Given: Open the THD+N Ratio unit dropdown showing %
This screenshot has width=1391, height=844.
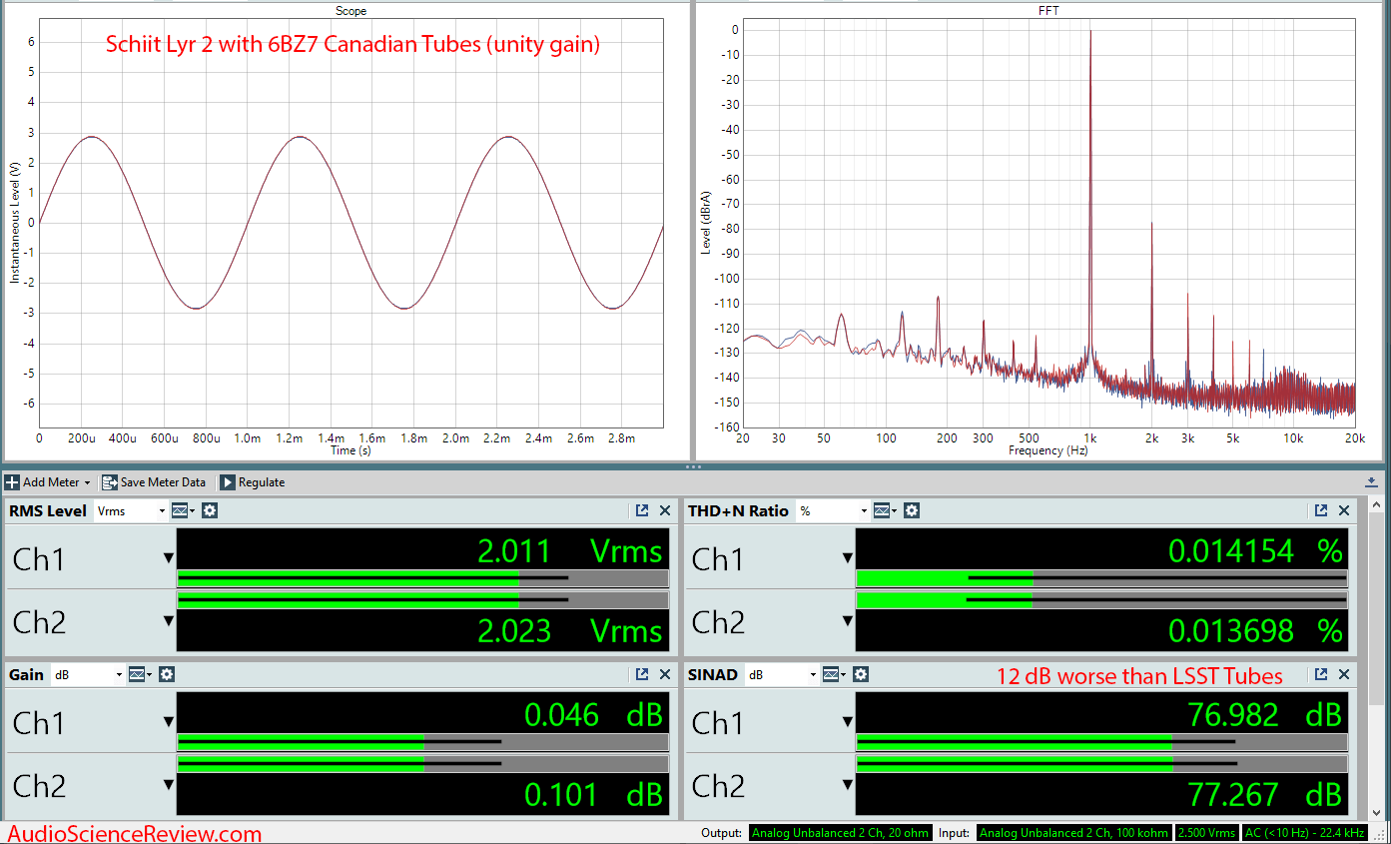Looking at the screenshot, I should (832, 510).
